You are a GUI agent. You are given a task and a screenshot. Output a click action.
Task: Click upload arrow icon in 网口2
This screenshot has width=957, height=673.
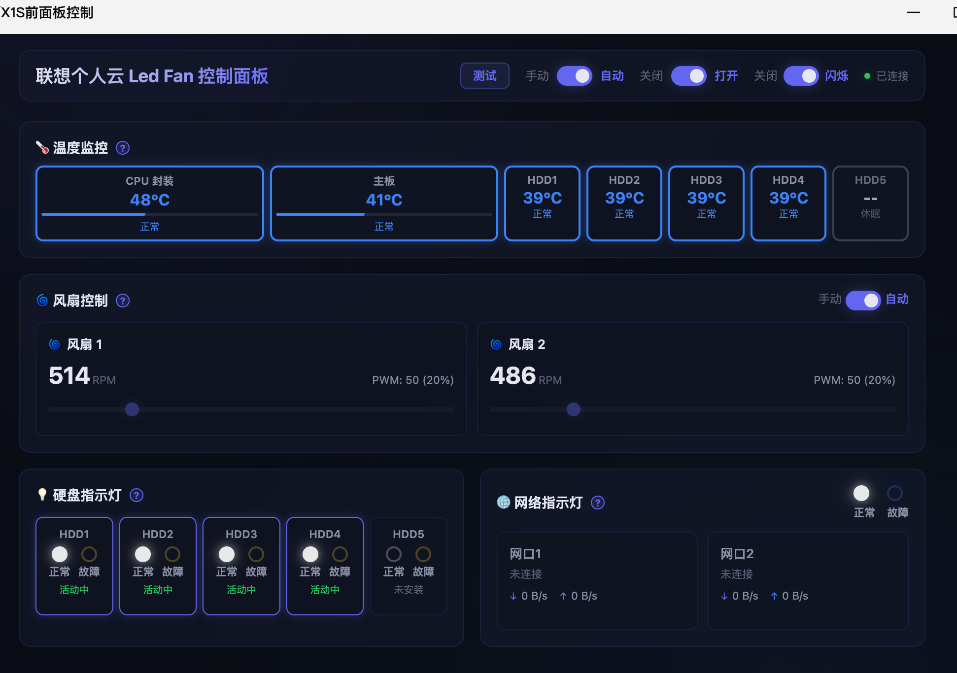(774, 596)
